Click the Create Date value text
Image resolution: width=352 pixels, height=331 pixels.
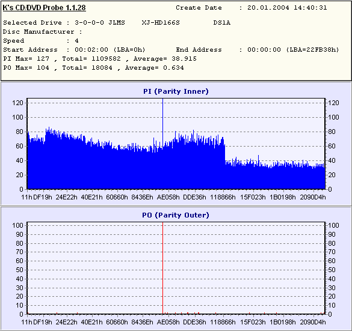tap(287, 8)
